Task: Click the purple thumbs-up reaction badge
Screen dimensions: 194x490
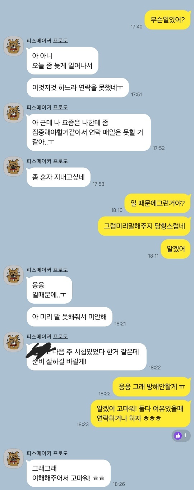Action: pos(181,435)
